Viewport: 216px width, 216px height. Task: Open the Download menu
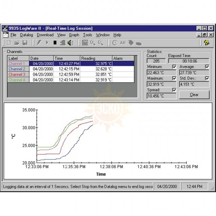pyautogui.click(x=45, y=35)
